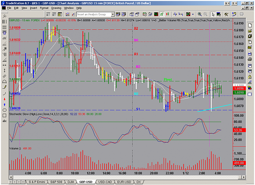The height and width of the screenshot is (185, 255).
Task: Select the Fibonacci time cycles arch tool
Action: [x=4, y=81]
